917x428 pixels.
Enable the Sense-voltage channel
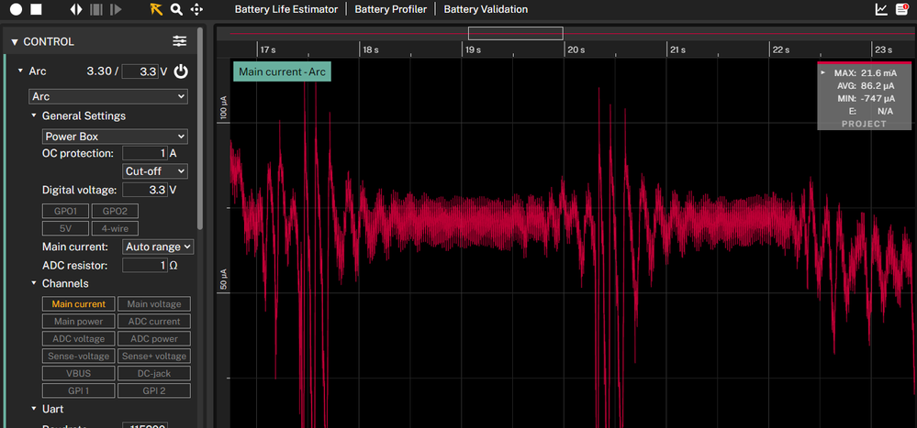click(x=78, y=357)
